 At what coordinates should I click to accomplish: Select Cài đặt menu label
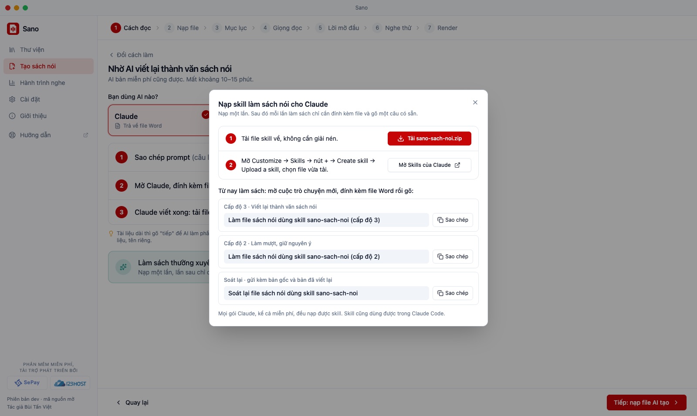[x=30, y=99]
